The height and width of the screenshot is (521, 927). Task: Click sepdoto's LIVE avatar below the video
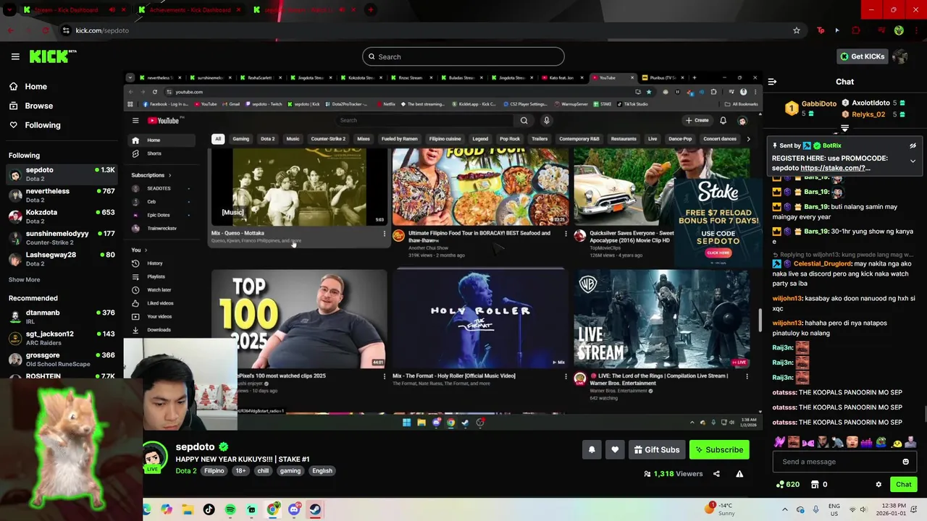154,457
